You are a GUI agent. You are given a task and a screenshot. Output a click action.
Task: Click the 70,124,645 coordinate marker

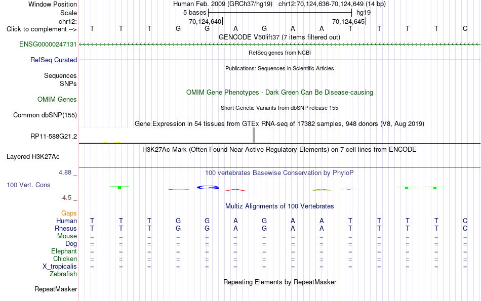[x=349, y=21]
